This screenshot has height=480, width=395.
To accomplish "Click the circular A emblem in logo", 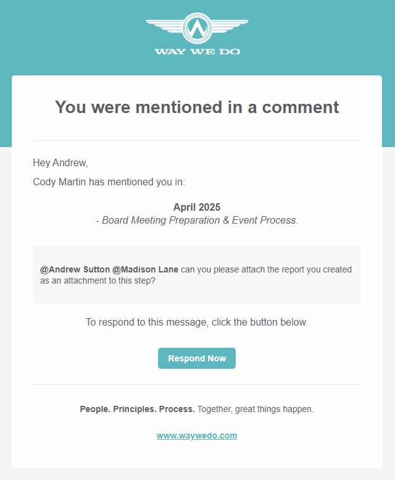I will point(197,28).
